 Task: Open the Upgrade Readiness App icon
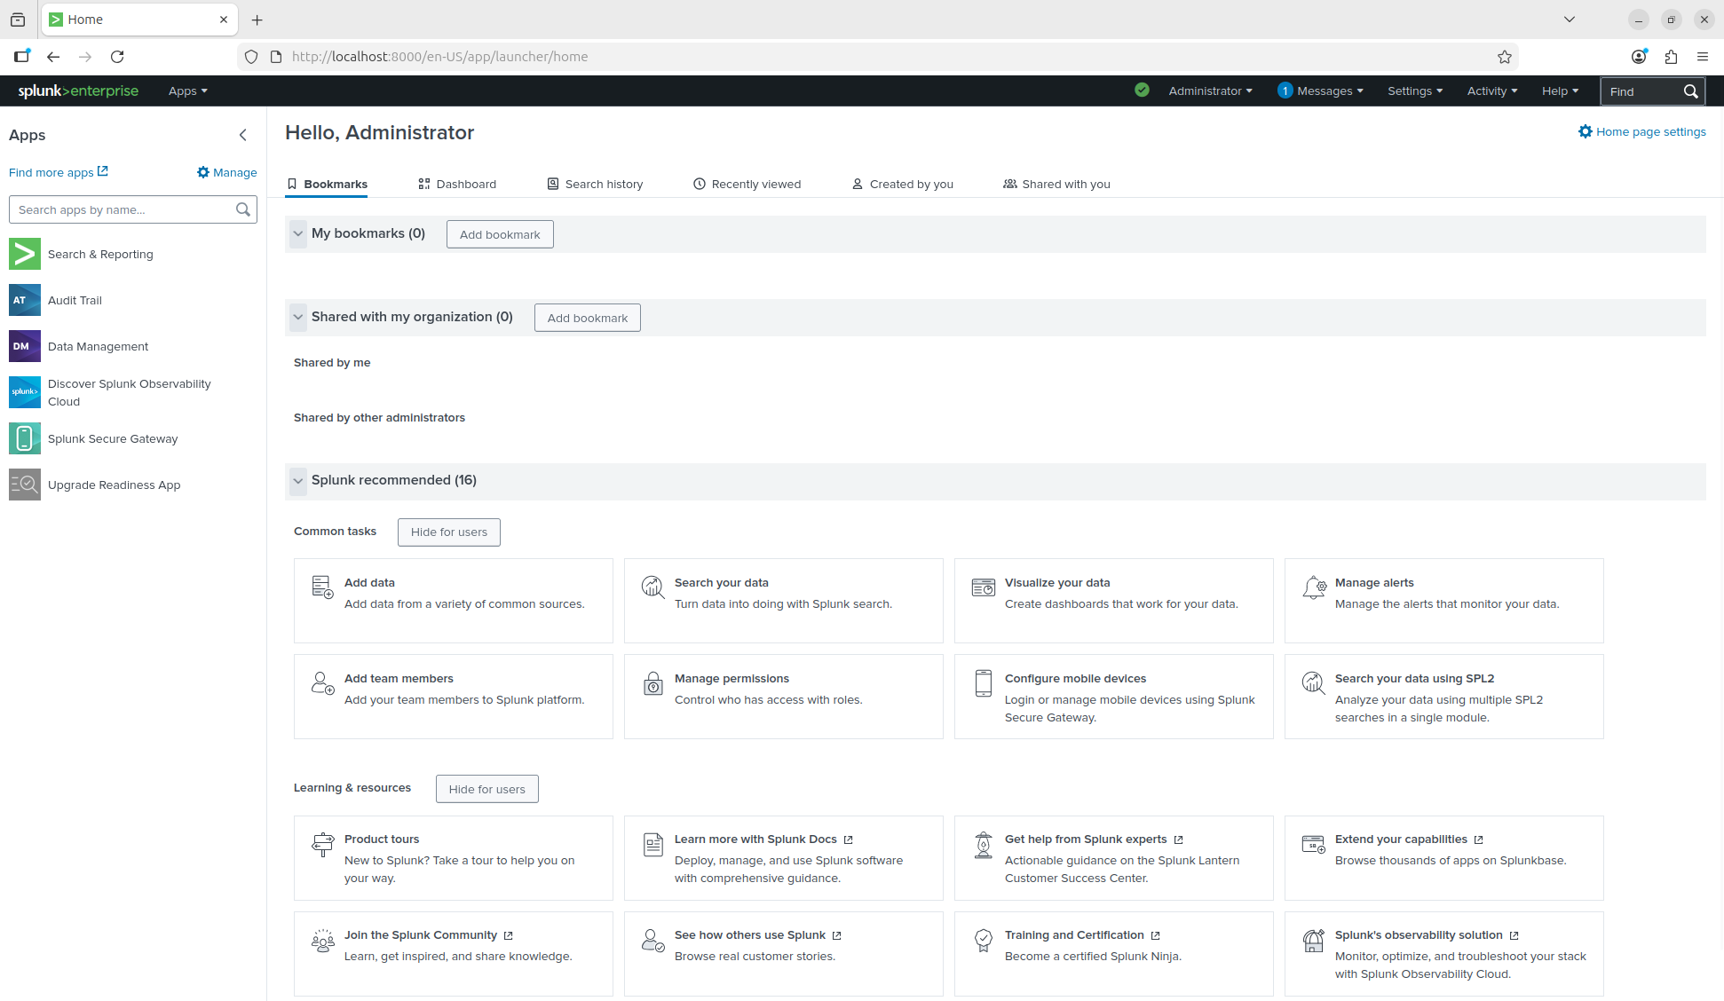(x=25, y=485)
